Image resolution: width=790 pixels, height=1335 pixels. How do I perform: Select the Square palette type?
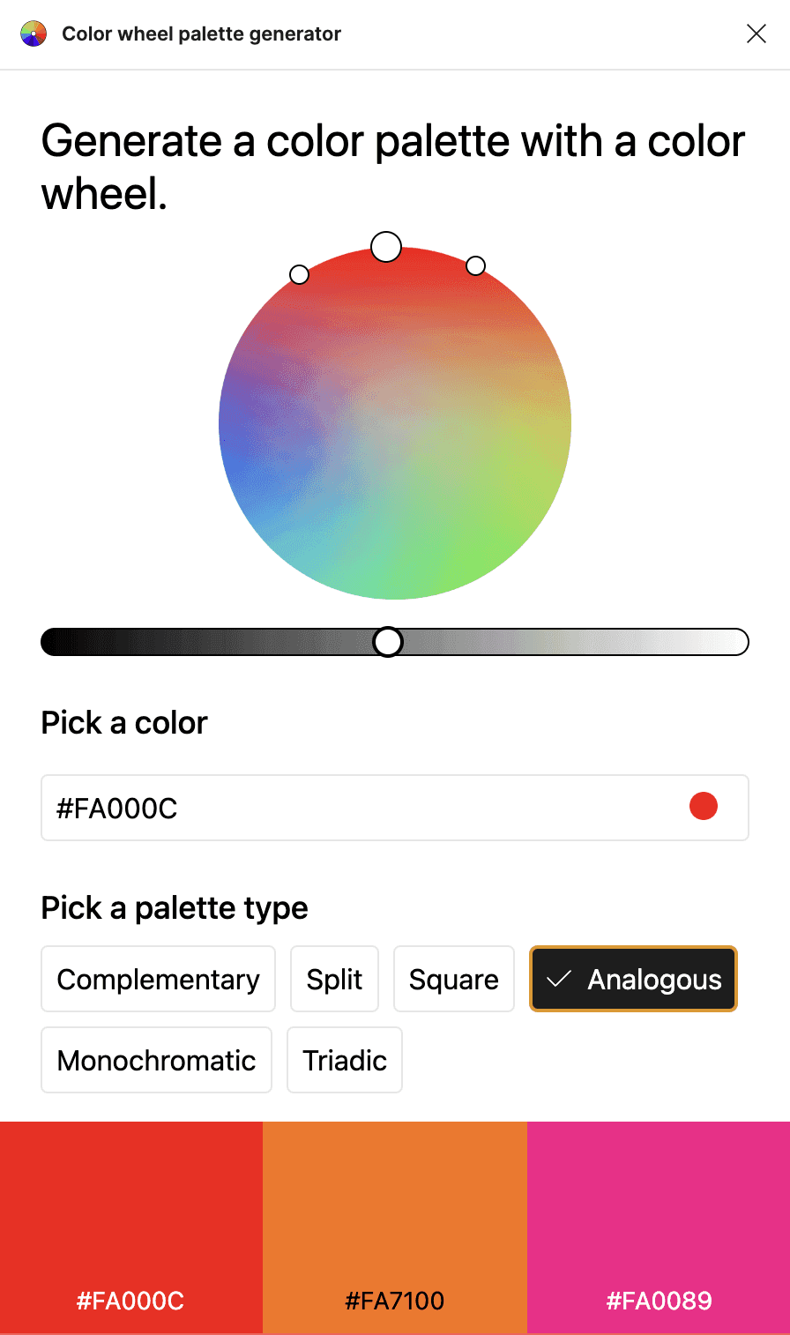click(x=453, y=979)
